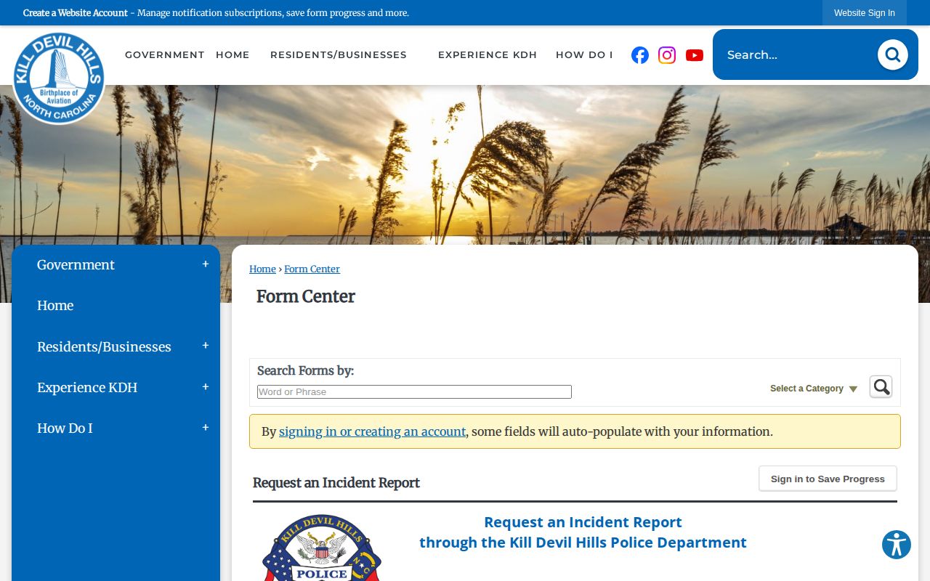Open the accessibility options widget
Screen dimensions: 930x581
pos(897,545)
